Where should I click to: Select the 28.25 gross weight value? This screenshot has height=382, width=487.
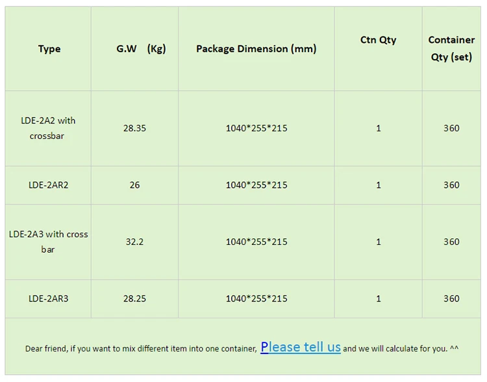tap(134, 299)
